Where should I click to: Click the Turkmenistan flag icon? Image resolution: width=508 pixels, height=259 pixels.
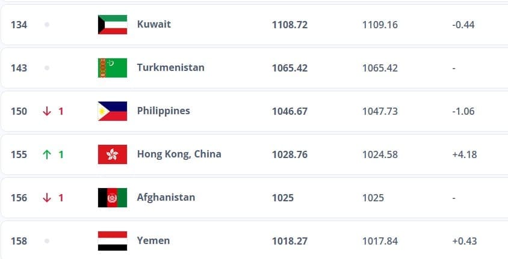[x=113, y=68]
